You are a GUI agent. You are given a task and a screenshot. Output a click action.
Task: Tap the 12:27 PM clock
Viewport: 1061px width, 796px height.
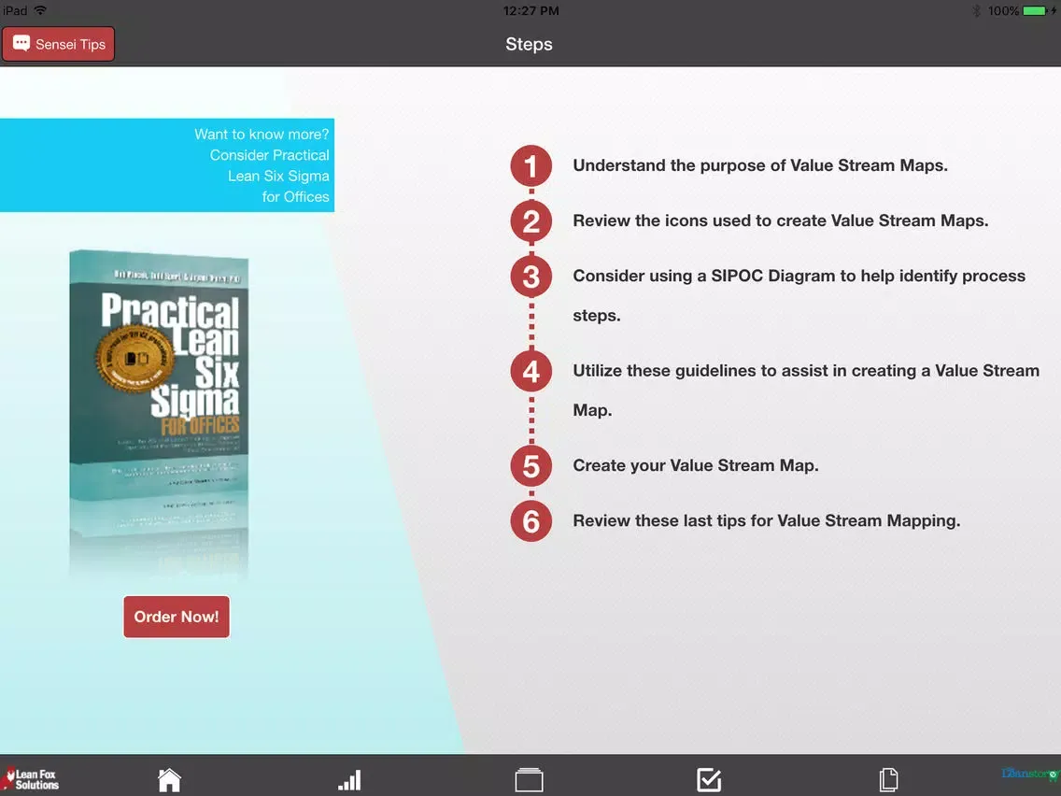click(x=530, y=11)
